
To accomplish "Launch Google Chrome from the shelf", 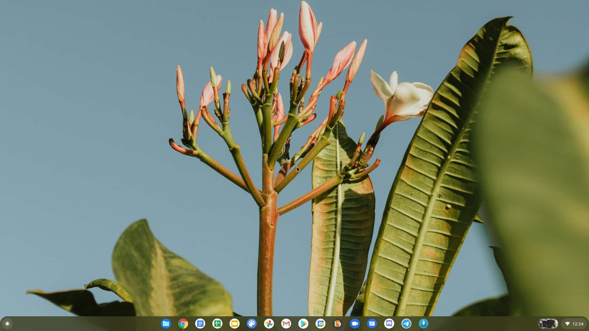I will pyautogui.click(x=183, y=324).
